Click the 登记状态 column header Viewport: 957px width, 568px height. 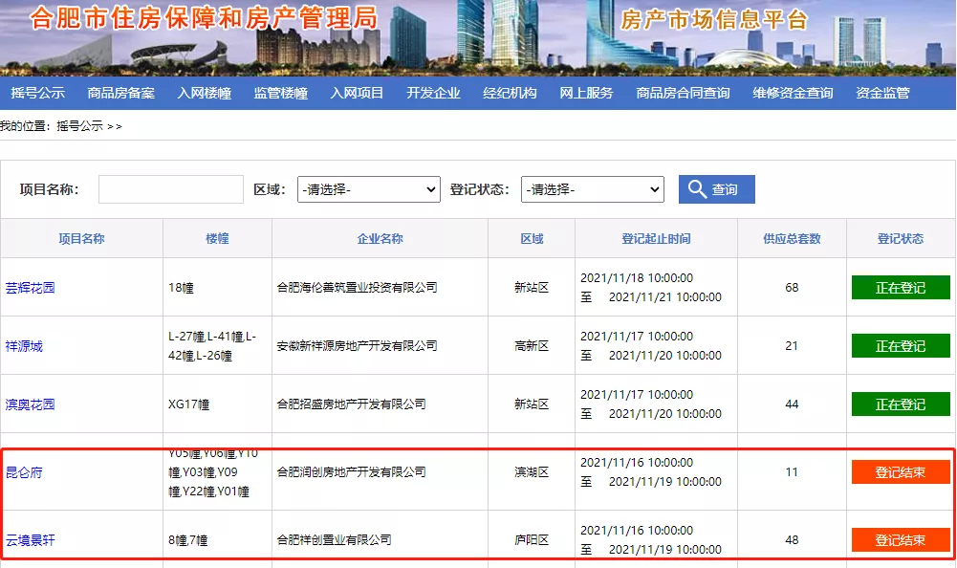(901, 239)
